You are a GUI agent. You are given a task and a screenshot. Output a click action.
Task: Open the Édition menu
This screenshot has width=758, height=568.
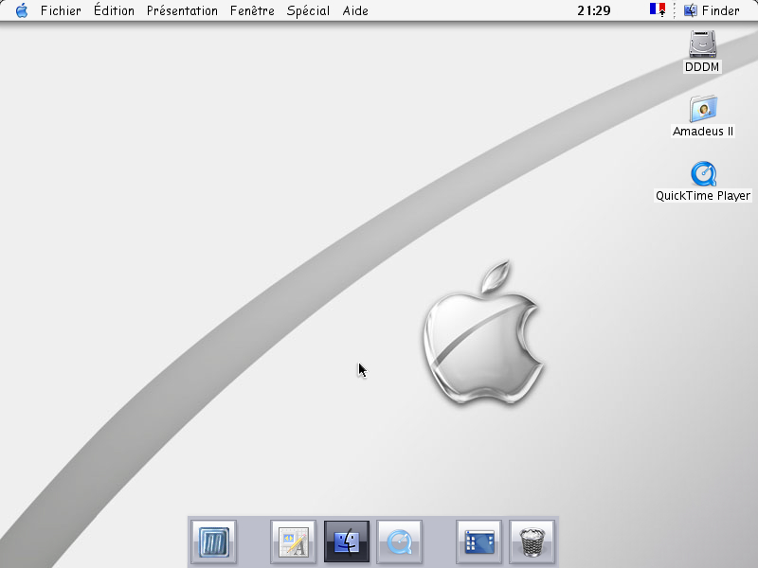click(x=114, y=10)
